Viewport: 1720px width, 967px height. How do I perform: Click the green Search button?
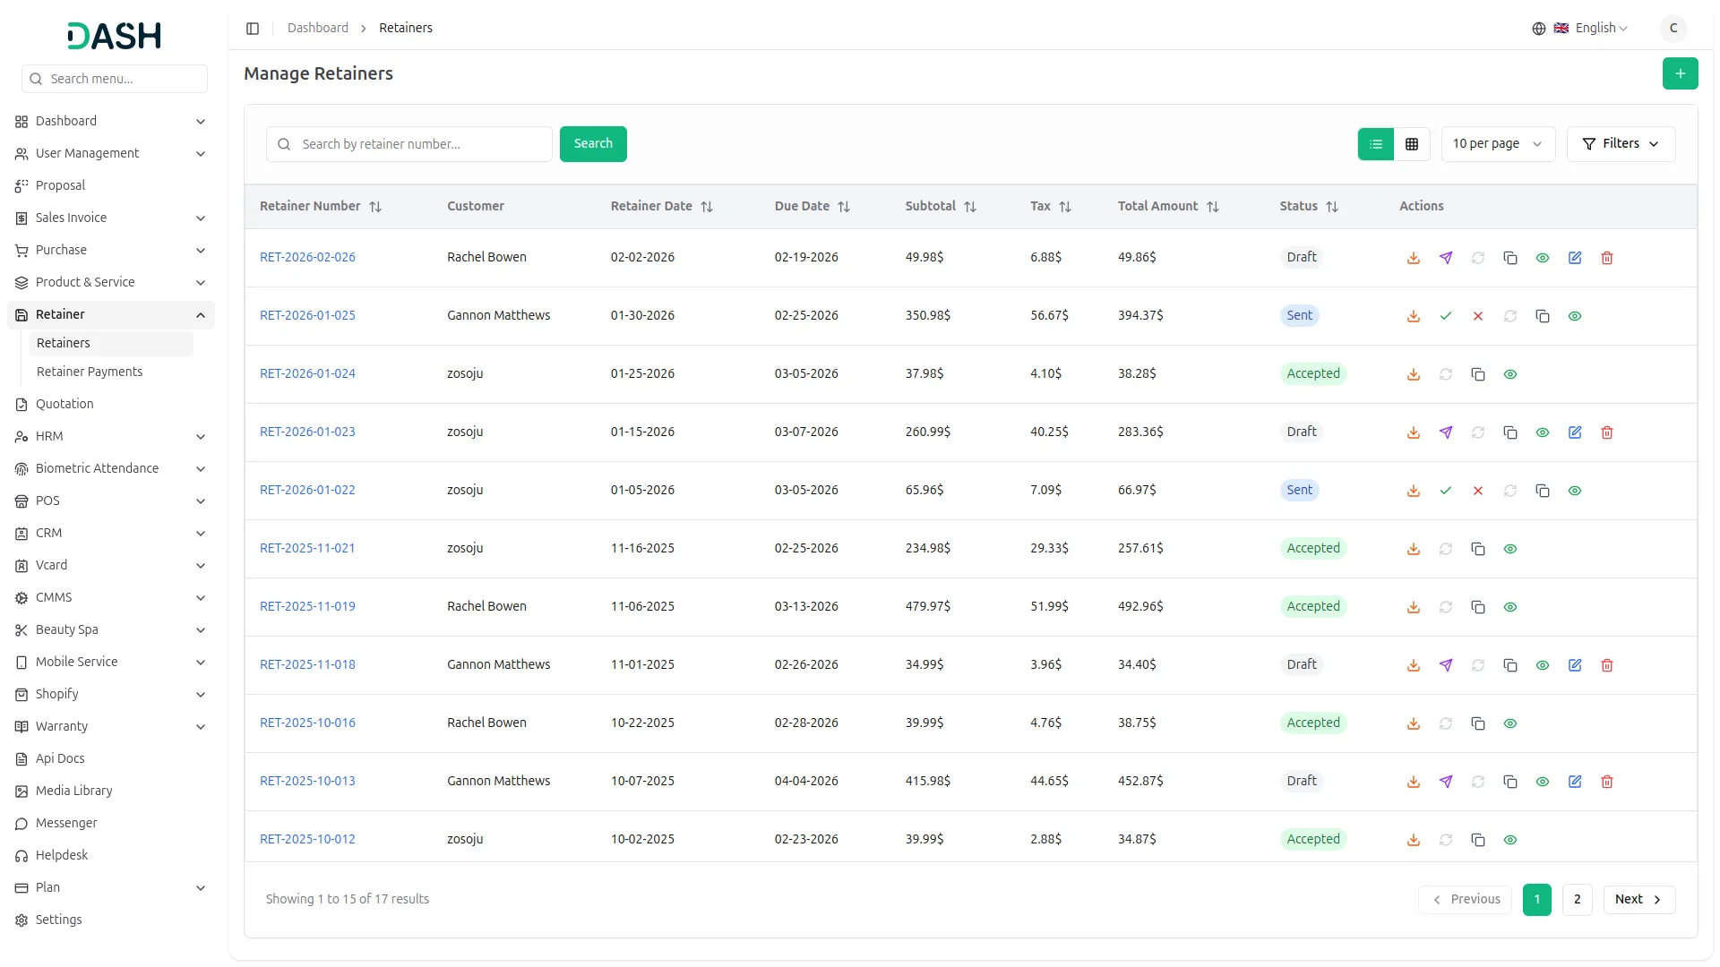[592, 144]
